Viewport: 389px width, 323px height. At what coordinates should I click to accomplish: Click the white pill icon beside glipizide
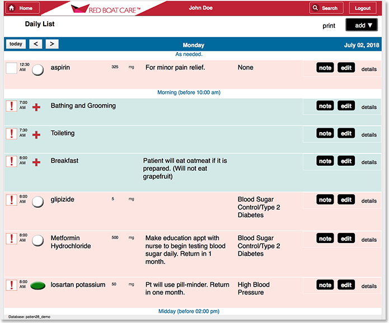(x=38, y=201)
